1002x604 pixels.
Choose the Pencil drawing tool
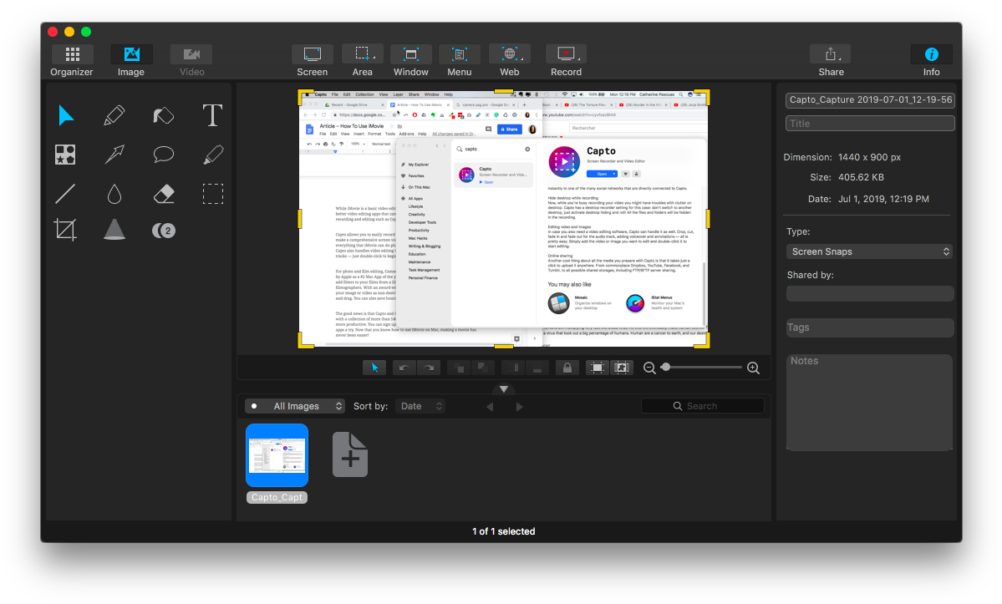coord(114,115)
